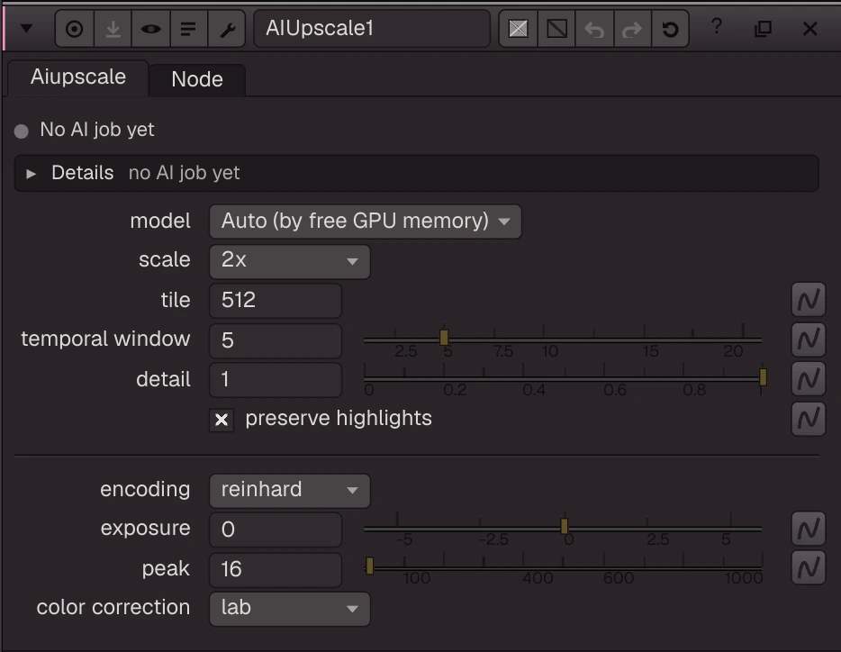Click the lines list icon in the header
Image resolution: width=841 pixels, height=652 pixels.
188,29
